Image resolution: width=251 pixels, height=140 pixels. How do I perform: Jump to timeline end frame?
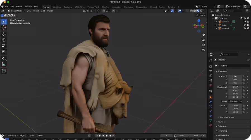113,136
